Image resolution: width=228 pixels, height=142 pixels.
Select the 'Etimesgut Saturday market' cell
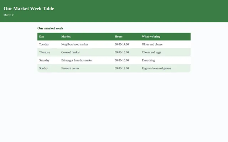click(x=86, y=60)
